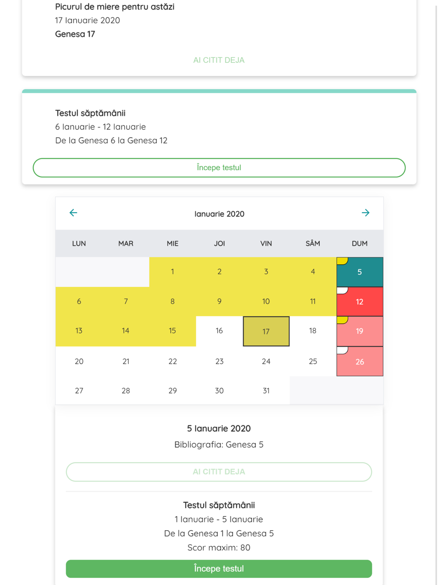Select day 10 in the calendar
This screenshot has height=585, width=438.
pyautogui.click(x=266, y=302)
